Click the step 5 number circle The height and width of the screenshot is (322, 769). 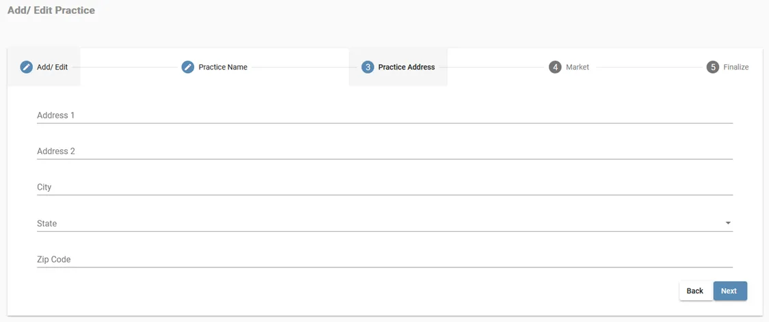coord(713,67)
